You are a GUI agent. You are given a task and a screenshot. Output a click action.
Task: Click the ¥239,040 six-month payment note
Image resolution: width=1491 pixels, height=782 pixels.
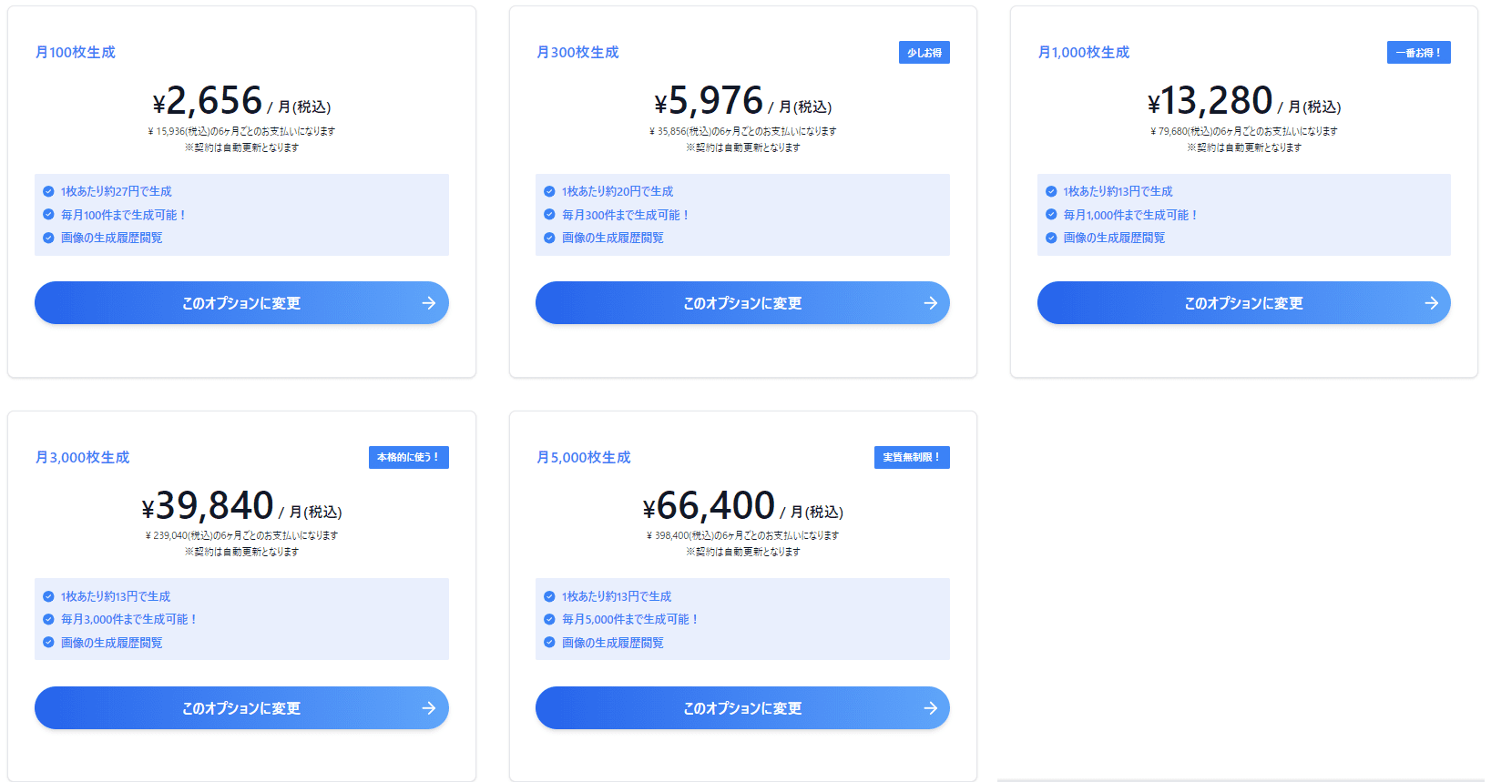click(x=241, y=535)
